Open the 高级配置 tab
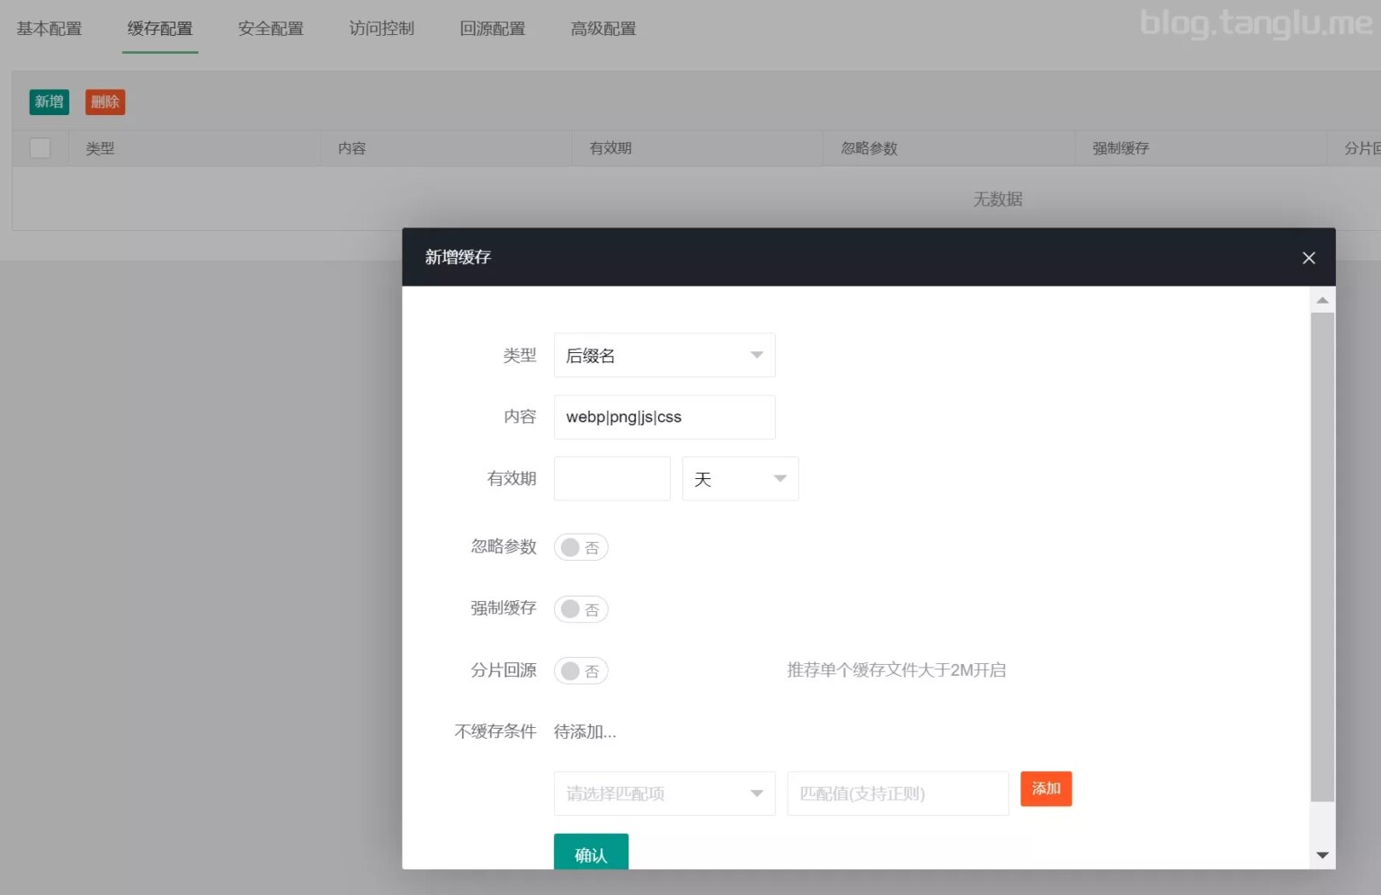1381x895 pixels. click(x=602, y=28)
